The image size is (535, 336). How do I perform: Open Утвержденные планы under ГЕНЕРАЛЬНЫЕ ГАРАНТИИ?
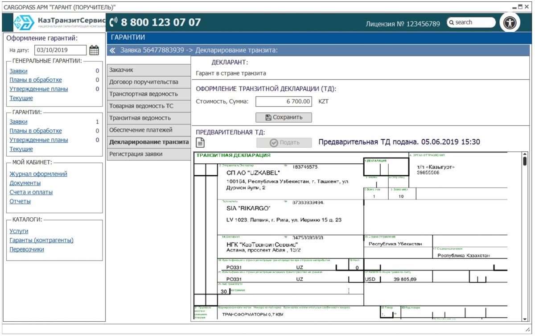39,89
